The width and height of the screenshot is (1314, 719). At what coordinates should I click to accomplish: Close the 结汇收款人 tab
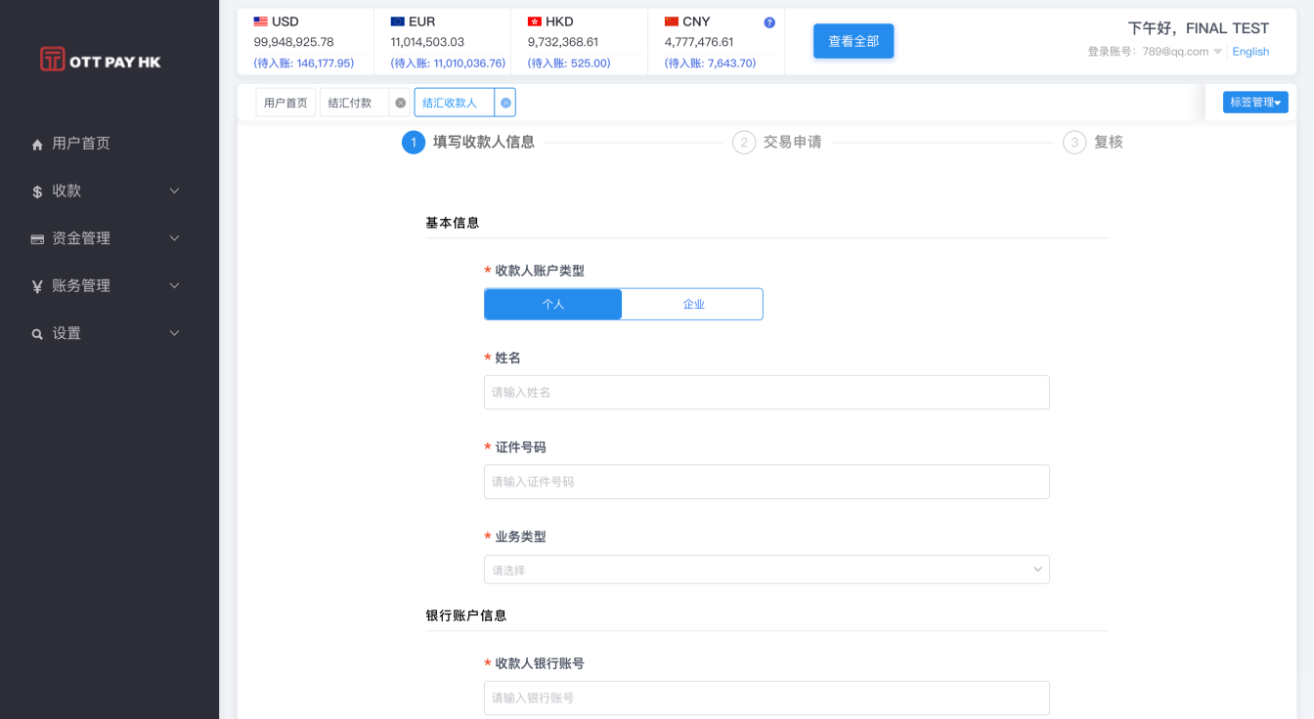coord(505,103)
